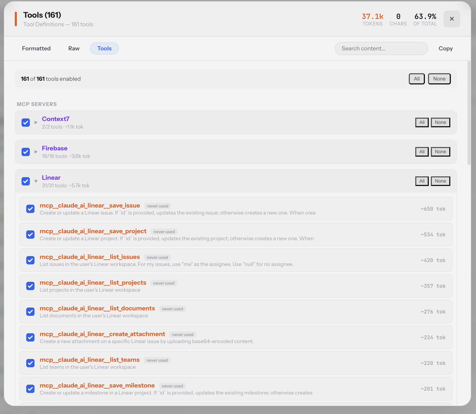476x414 pixels.
Task: Uncheck the linear__list_teams tool
Action: click(30, 363)
